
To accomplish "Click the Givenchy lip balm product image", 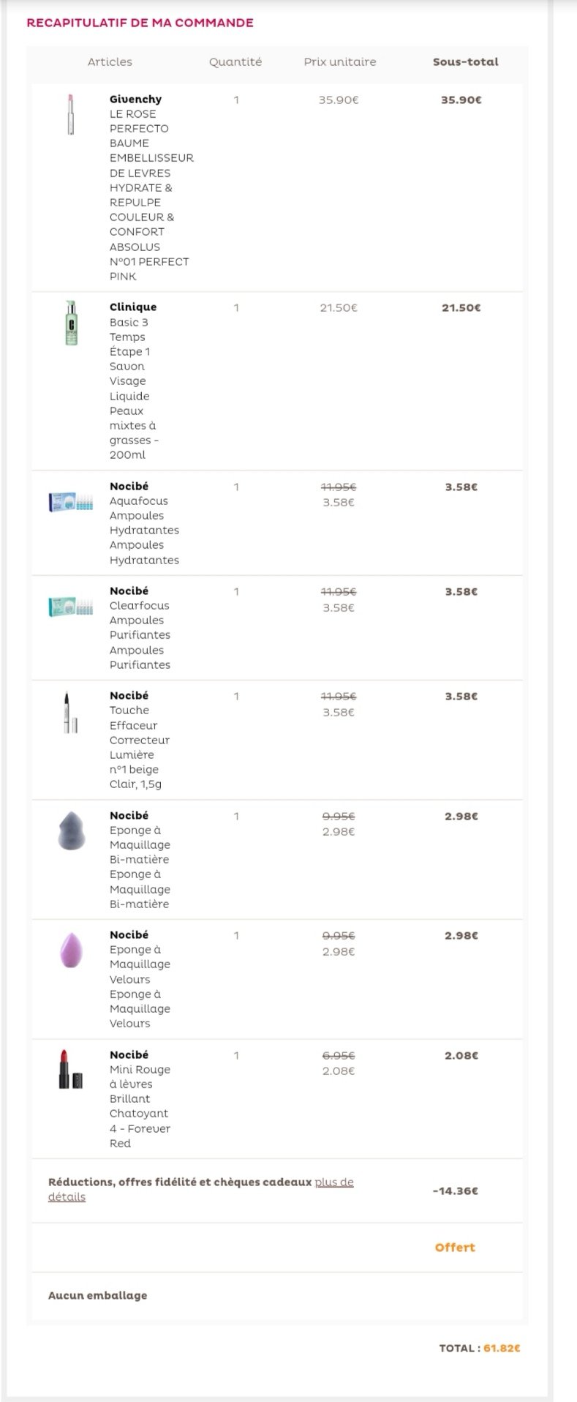I will click(71, 114).
